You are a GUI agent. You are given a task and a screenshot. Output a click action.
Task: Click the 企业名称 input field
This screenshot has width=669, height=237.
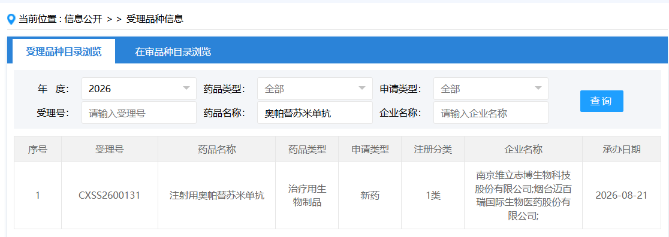[x=490, y=113]
